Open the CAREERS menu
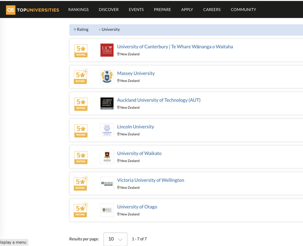Viewport: 303px width, 246px height. point(212,10)
